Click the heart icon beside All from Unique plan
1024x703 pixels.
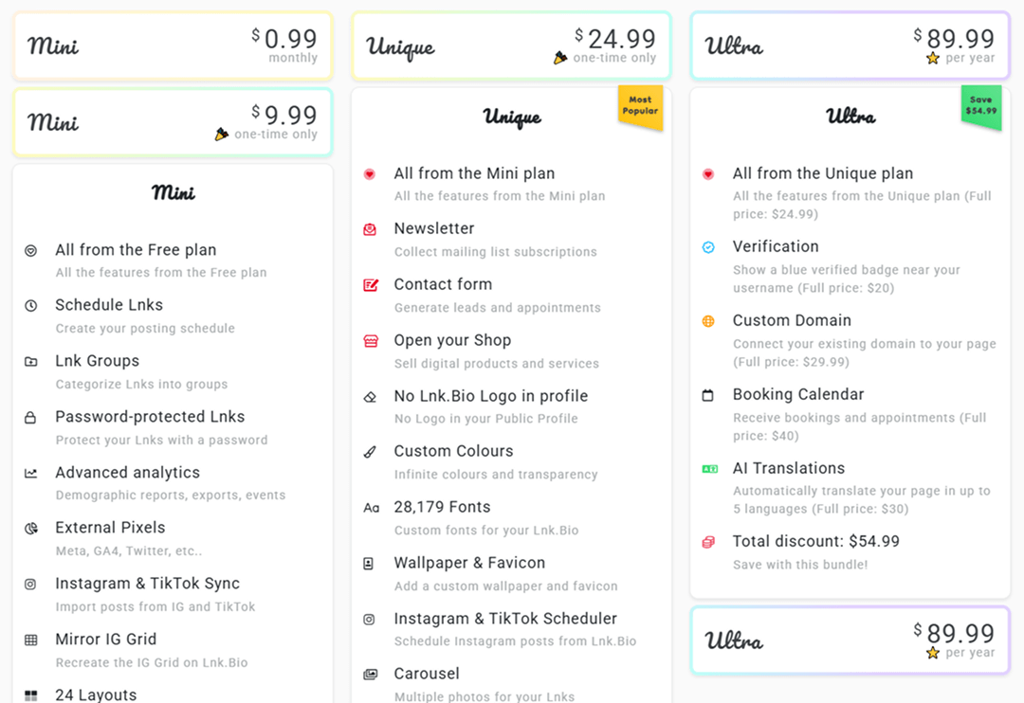tap(708, 173)
